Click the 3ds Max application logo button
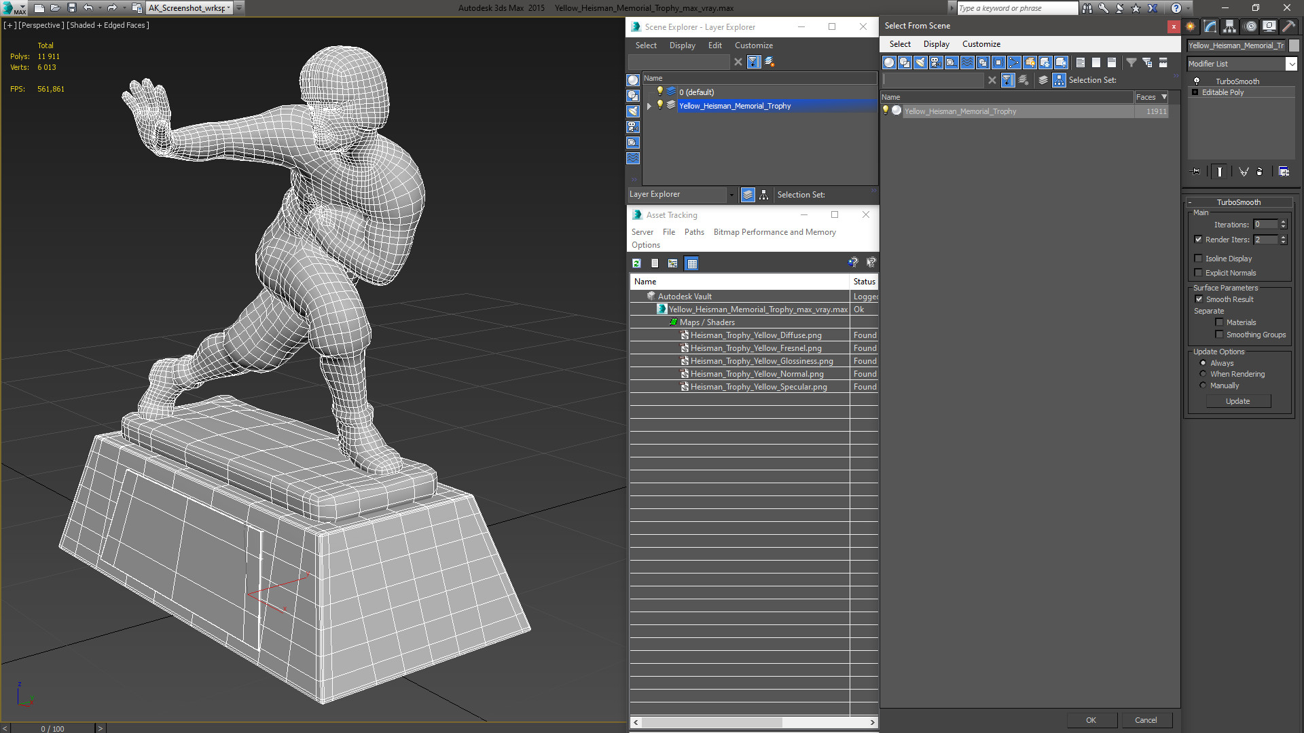This screenshot has height=733, width=1304. pos(14,8)
